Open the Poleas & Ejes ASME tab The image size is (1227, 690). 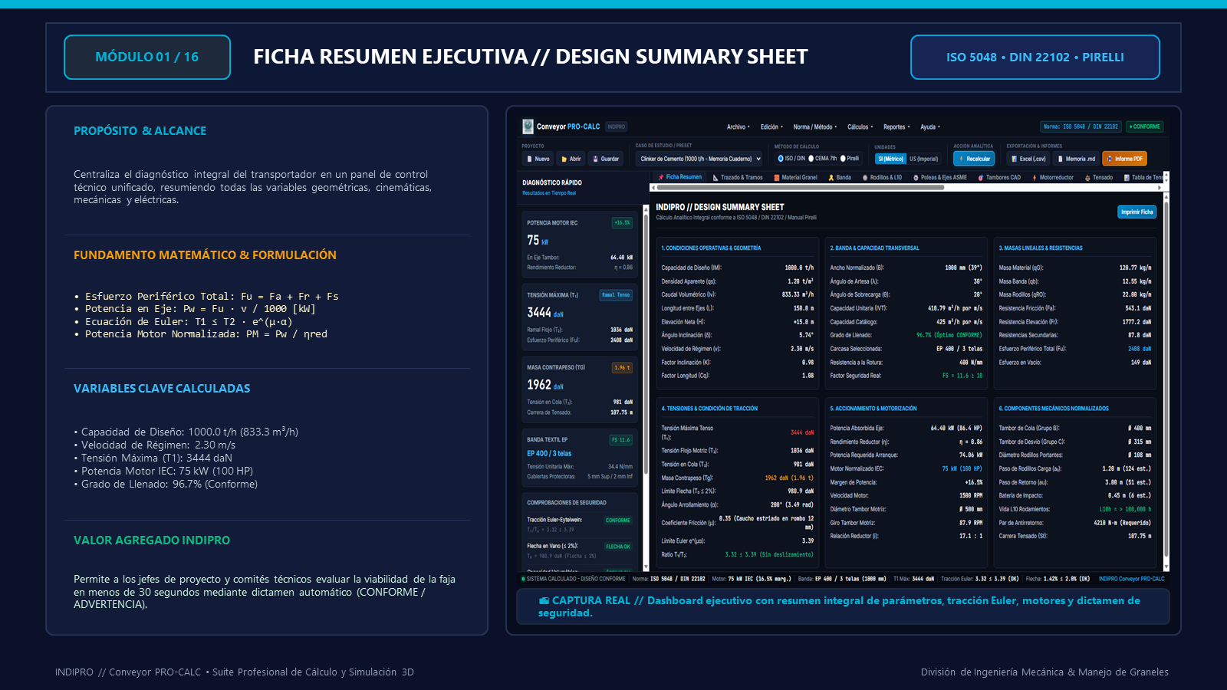pyautogui.click(x=939, y=177)
